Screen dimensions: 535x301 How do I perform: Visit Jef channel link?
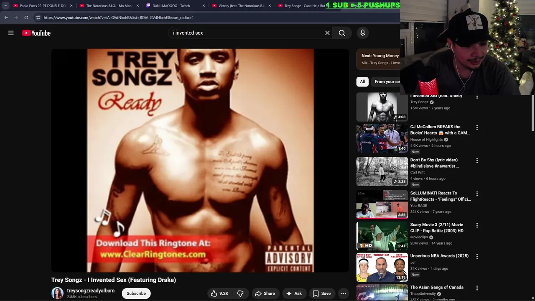tap(413, 263)
